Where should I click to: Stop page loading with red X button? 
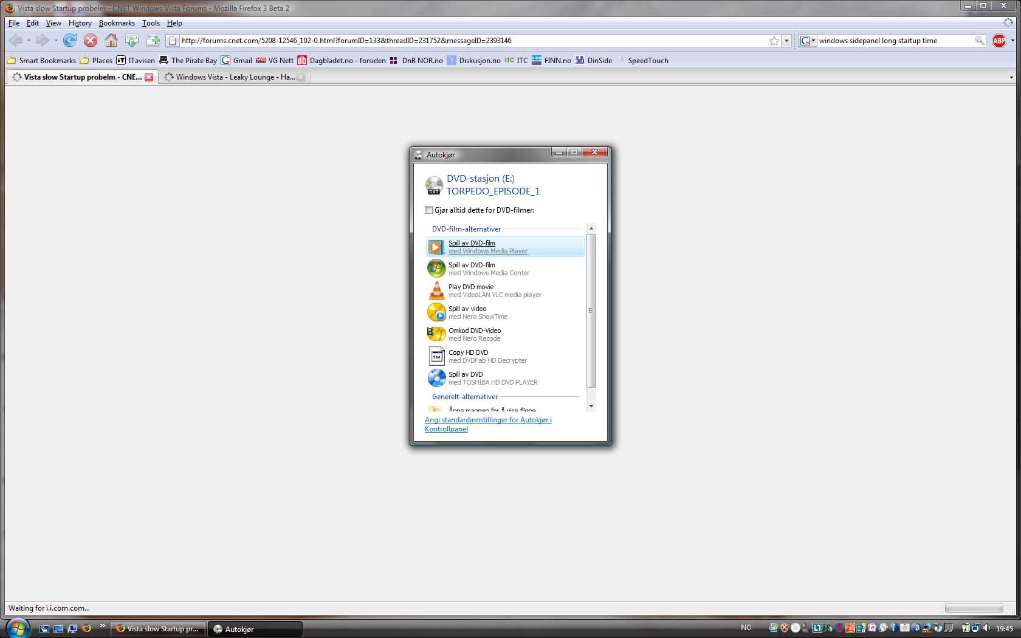click(91, 41)
